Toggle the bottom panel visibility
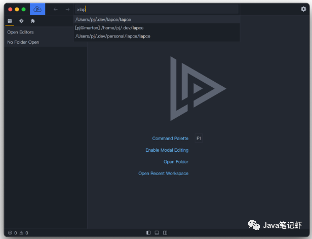312x239 pixels. click(157, 232)
